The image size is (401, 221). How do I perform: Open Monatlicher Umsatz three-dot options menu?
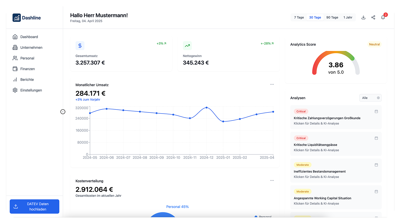(272, 84)
